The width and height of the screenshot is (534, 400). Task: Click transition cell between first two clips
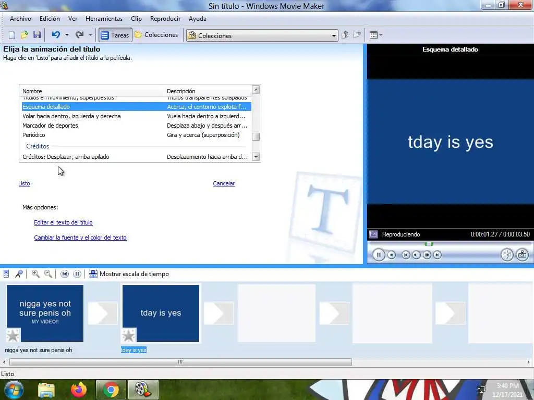pyautogui.click(x=103, y=313)
